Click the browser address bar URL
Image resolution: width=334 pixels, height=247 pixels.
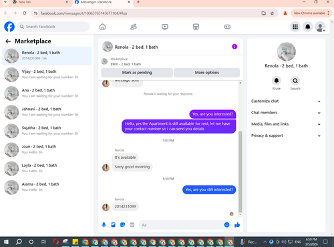83,13
